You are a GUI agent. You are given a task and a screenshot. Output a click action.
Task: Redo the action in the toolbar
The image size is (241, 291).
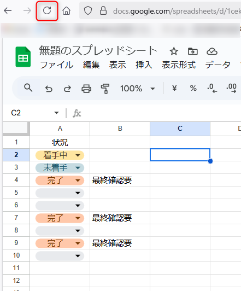[x=67, y=89]
